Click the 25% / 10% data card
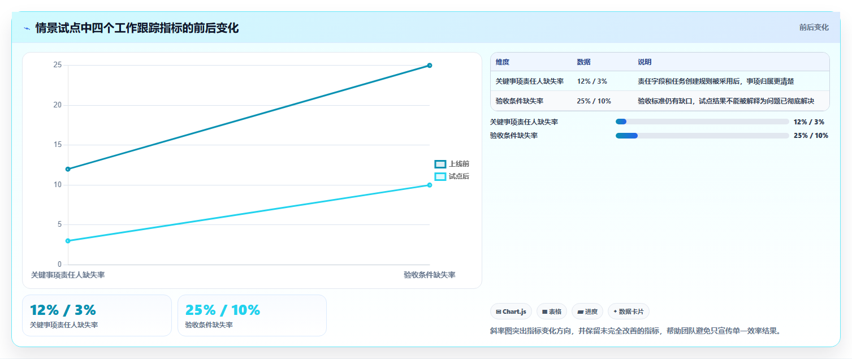The image size is (852, 359). point(252,315)
